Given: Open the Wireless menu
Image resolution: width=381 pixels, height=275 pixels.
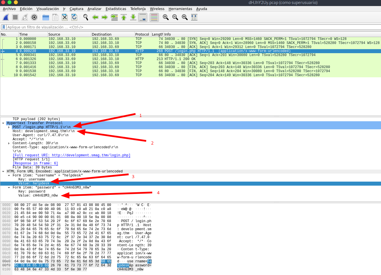Looking at the screenshot, I should (157, 9).
